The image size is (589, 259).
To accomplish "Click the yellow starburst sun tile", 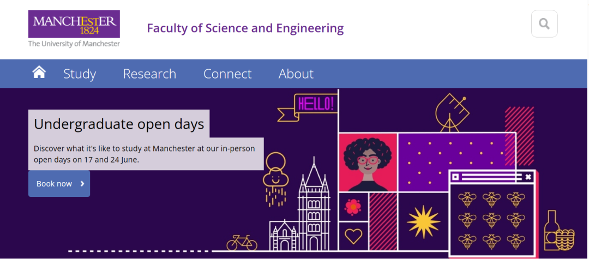I will click(423, 223).
